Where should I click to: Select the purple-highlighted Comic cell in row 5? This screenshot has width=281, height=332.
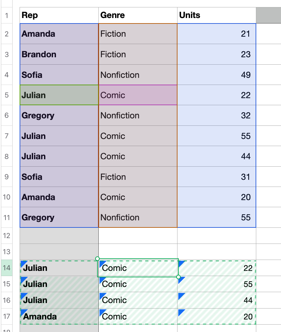click(138, 95)
